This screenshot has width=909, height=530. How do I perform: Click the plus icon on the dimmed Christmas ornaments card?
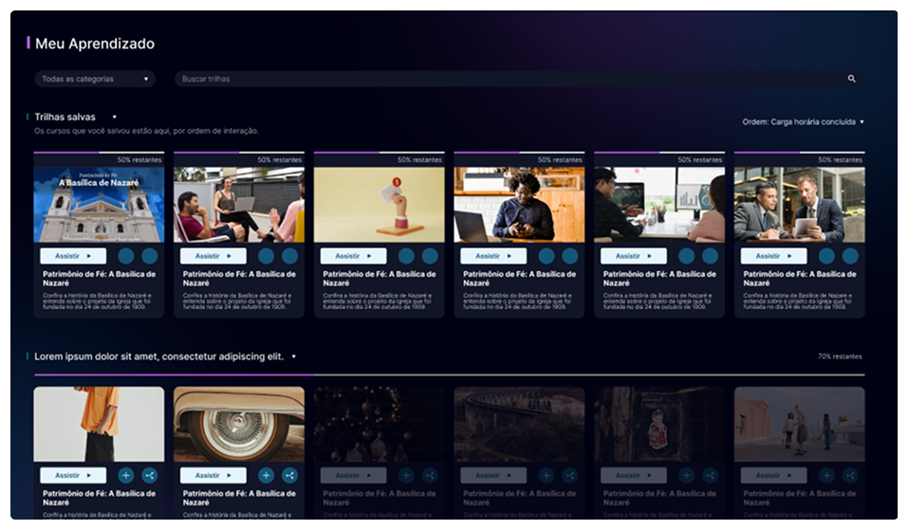406,476
